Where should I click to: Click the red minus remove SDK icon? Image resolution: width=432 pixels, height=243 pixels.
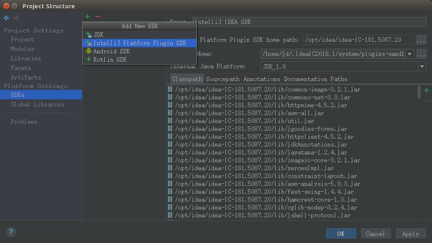point(98,17)
